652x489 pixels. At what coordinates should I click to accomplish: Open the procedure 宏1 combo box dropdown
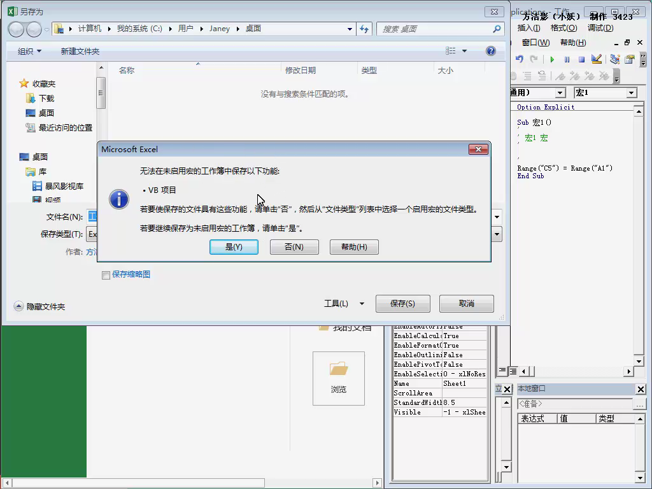coord(632,93)
